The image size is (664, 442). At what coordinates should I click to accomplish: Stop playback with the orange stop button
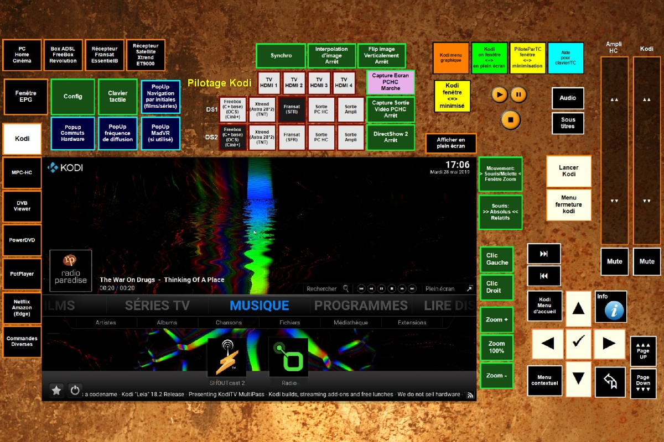[511, 119]
